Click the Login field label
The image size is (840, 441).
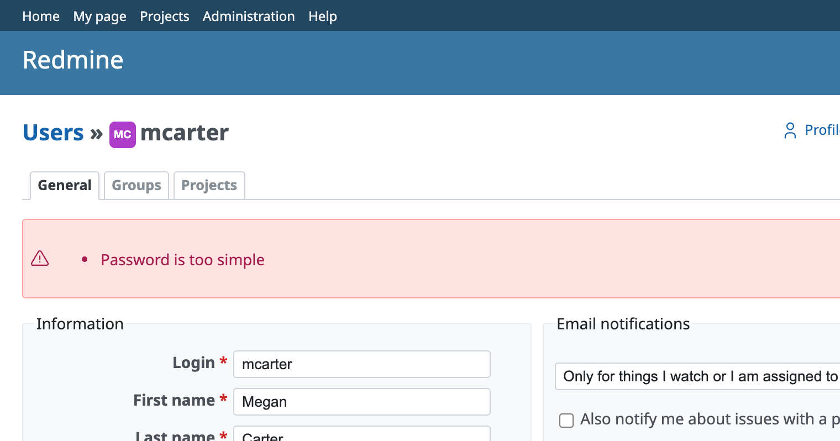tap(193, 363)
